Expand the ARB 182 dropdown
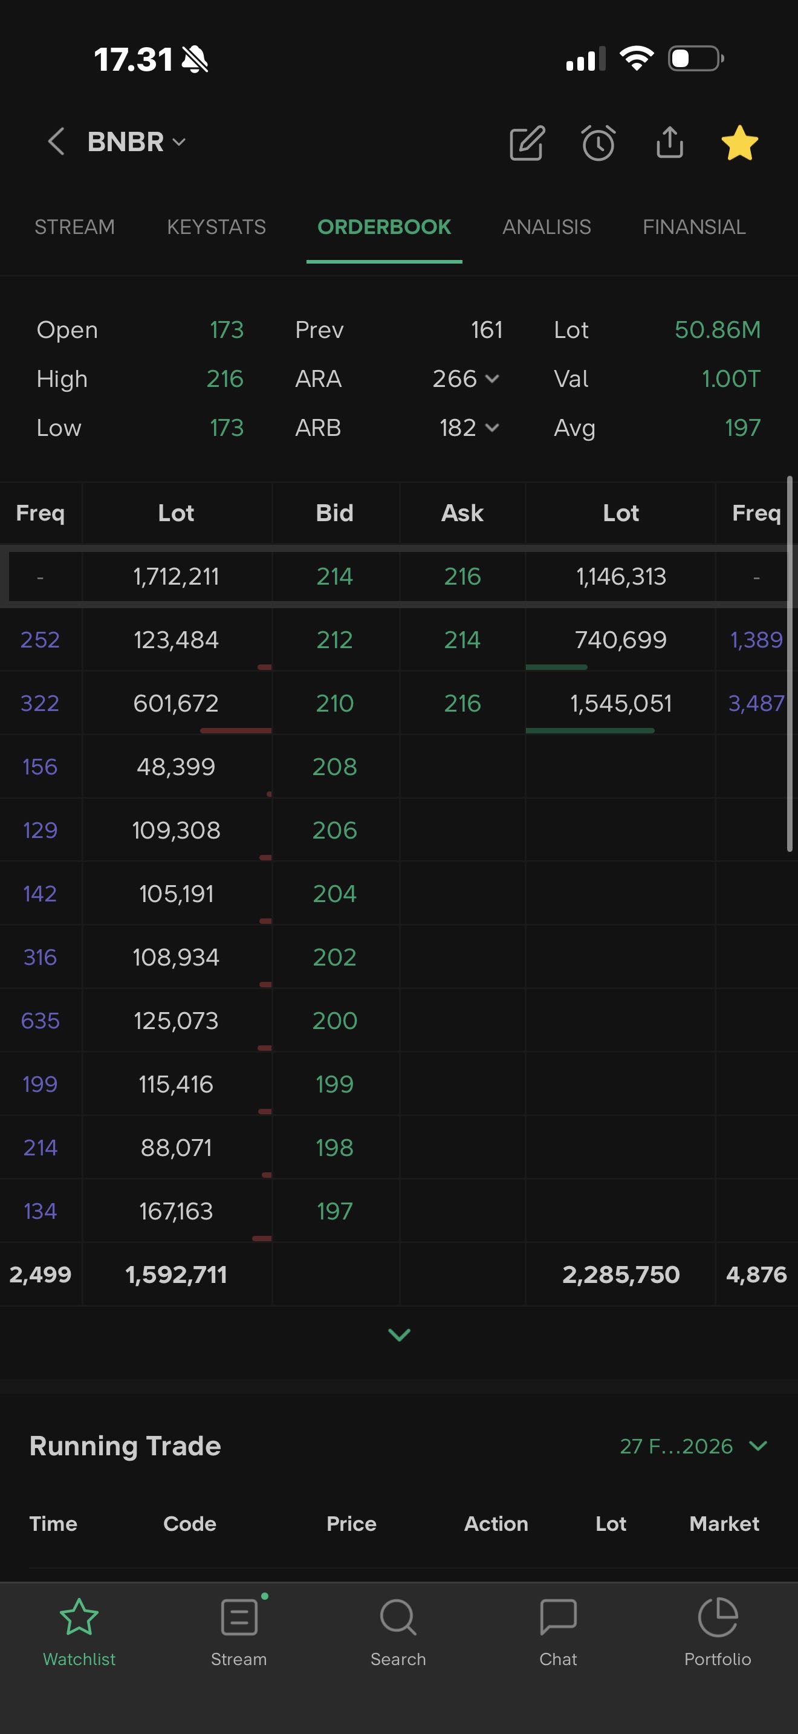Viewport: 798px width, 1734px height. (x=469, y=428)
